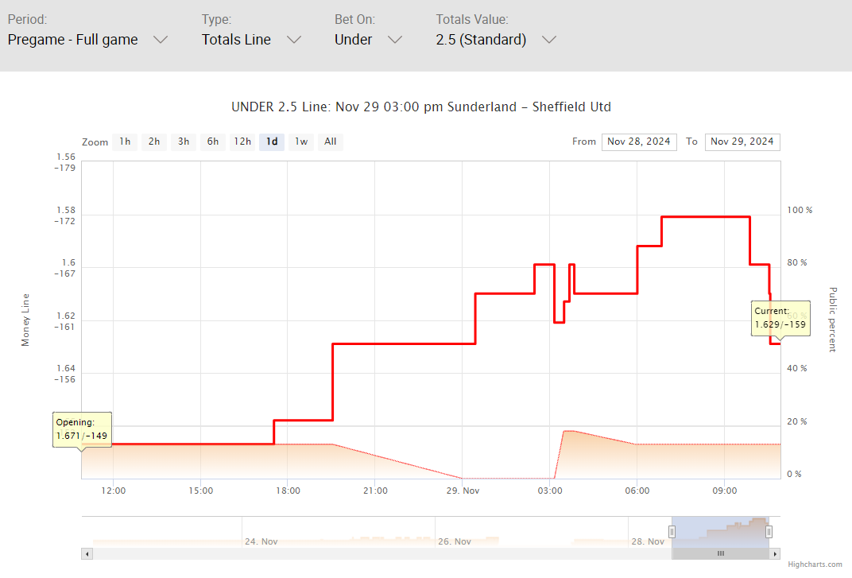The height and width of the screenshot is (578, 852).
Task: Open the Highcharts.com credit link
Action: point(815,565)
